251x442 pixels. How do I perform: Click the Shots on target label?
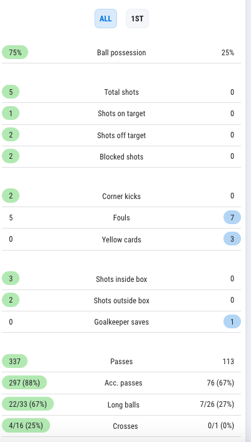pyautogui.click(x=121, y=113)
